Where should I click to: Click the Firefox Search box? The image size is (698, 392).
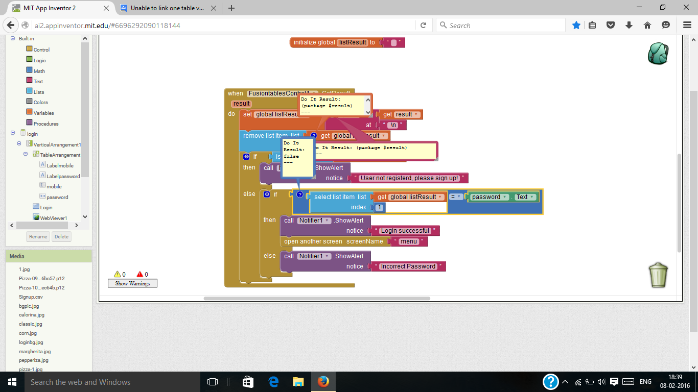pos(501,25)
